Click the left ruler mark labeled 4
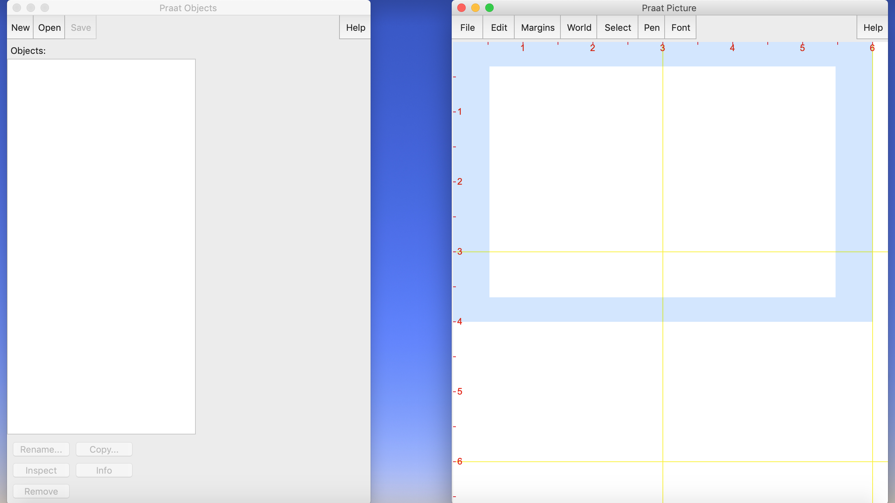The height and width of the screenshot is (503, 895). tap(459, 321)
